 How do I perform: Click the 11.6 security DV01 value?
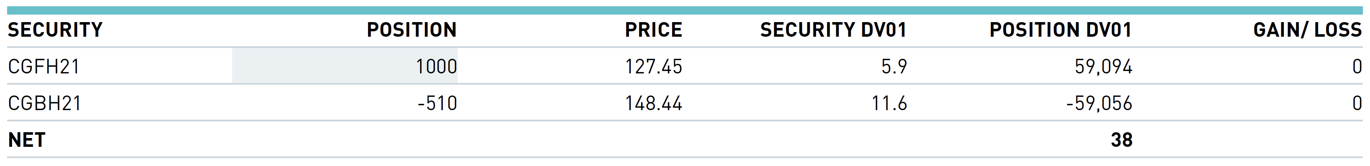click(x=889, y=103)
